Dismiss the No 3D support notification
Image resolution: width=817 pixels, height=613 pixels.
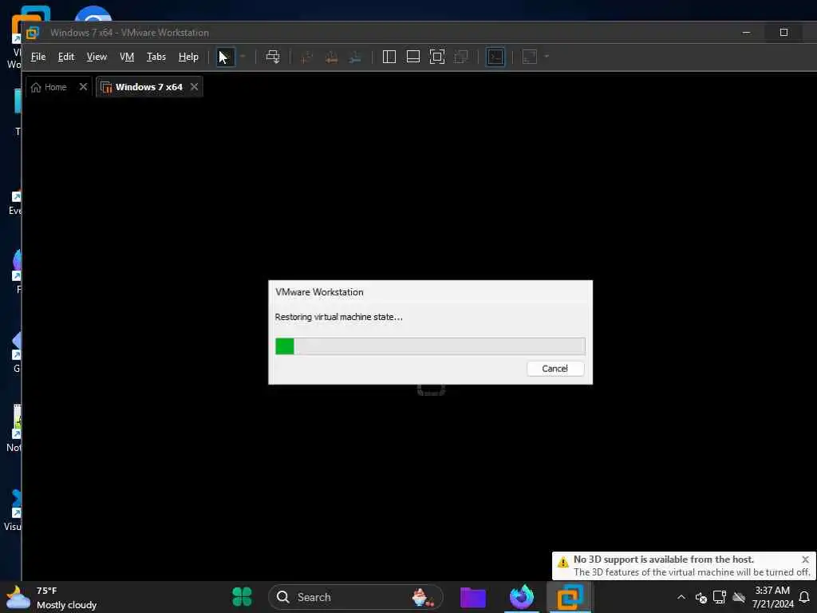[805, 560]
